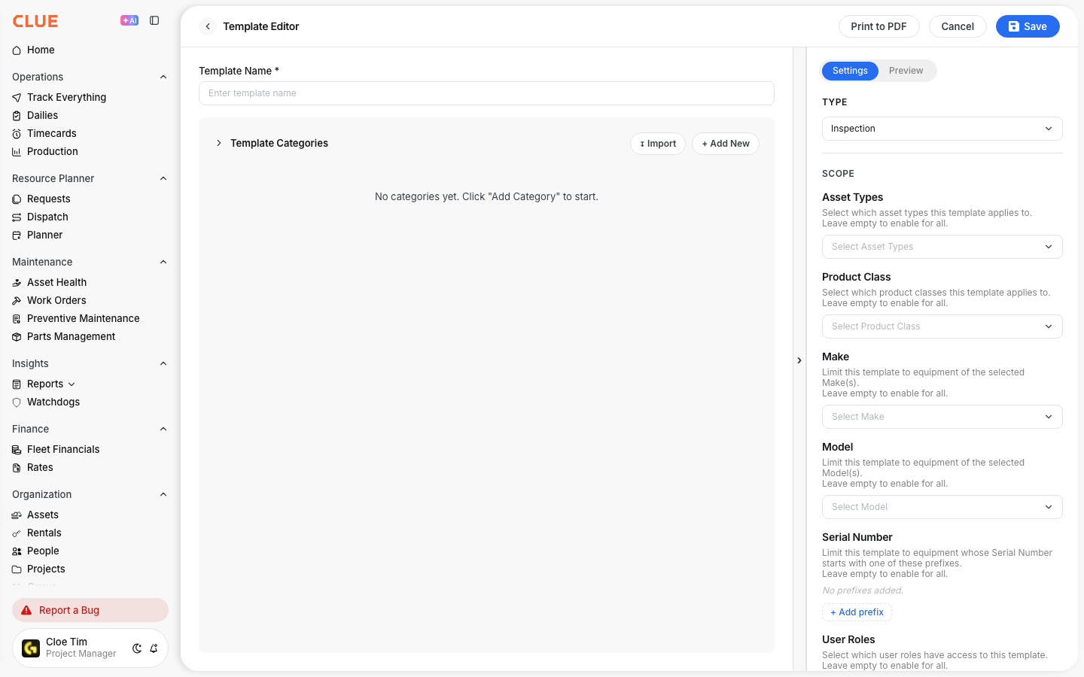This screenshot has height=677, width=1084.
Task: Click Print to PDF button
Action: tap(878, 26)
